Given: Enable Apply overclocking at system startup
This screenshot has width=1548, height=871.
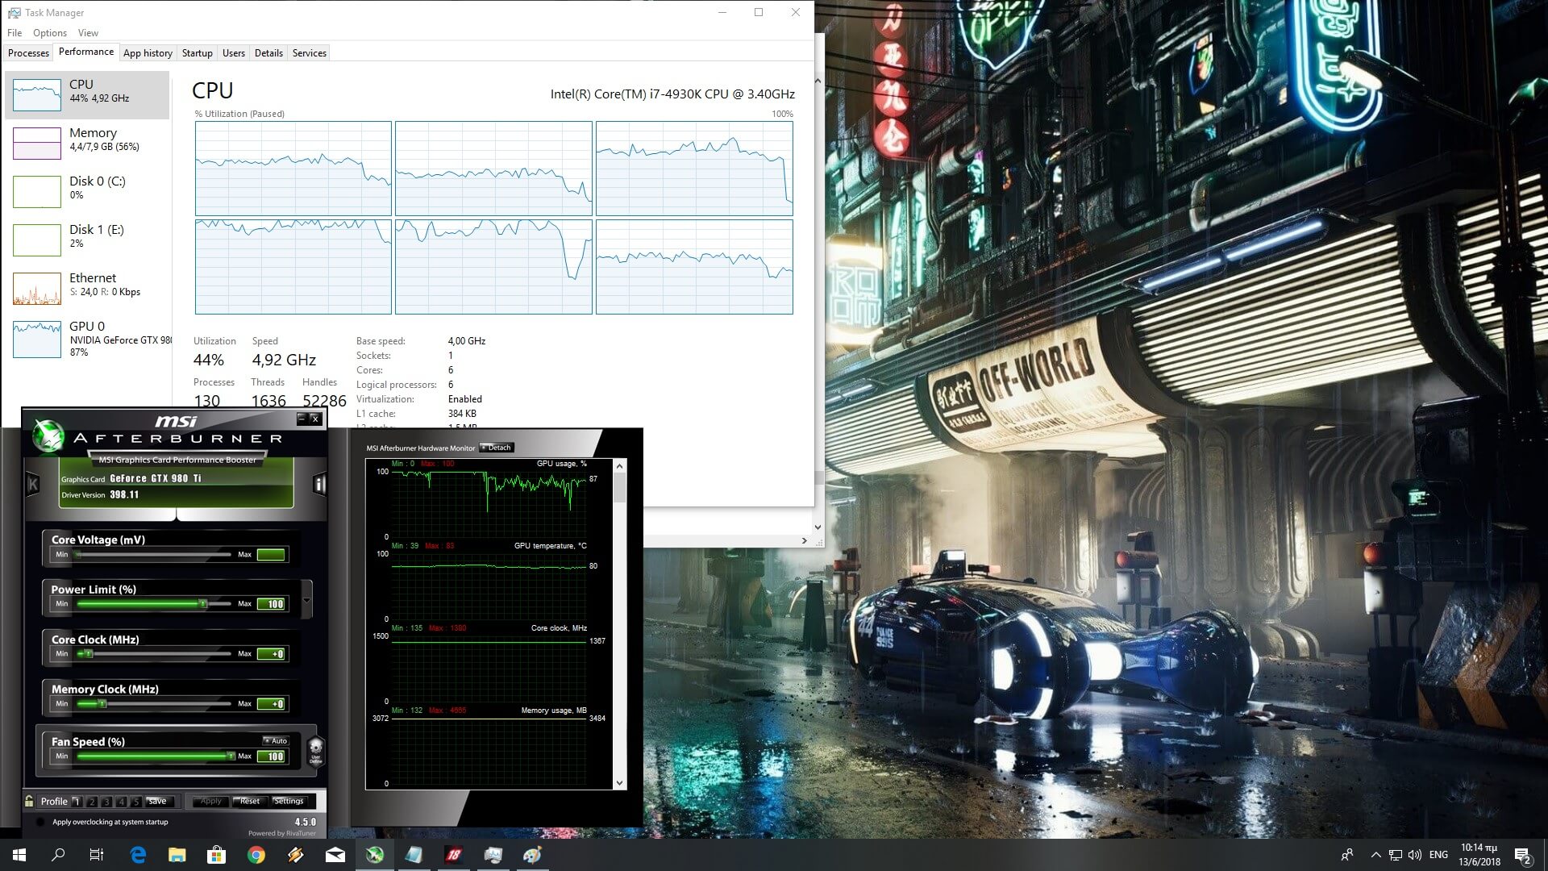Looking at the screenshot, I should click(40, 822).
